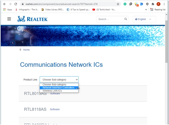Viewport: 169px width, 125px height.
Task: Click the breadcrumb location pin icon
Action: coord(20,50)
